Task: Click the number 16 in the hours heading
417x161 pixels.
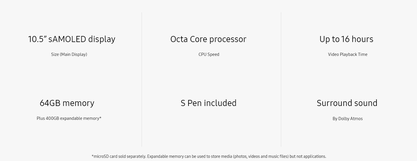Action: click(345, 39)
